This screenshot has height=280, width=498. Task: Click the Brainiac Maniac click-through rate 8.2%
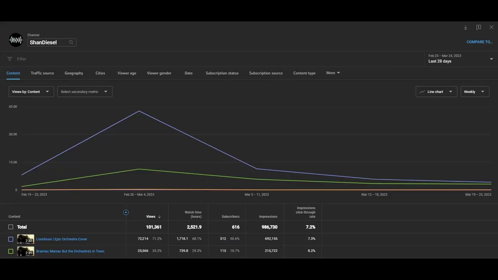coord(312,251)
